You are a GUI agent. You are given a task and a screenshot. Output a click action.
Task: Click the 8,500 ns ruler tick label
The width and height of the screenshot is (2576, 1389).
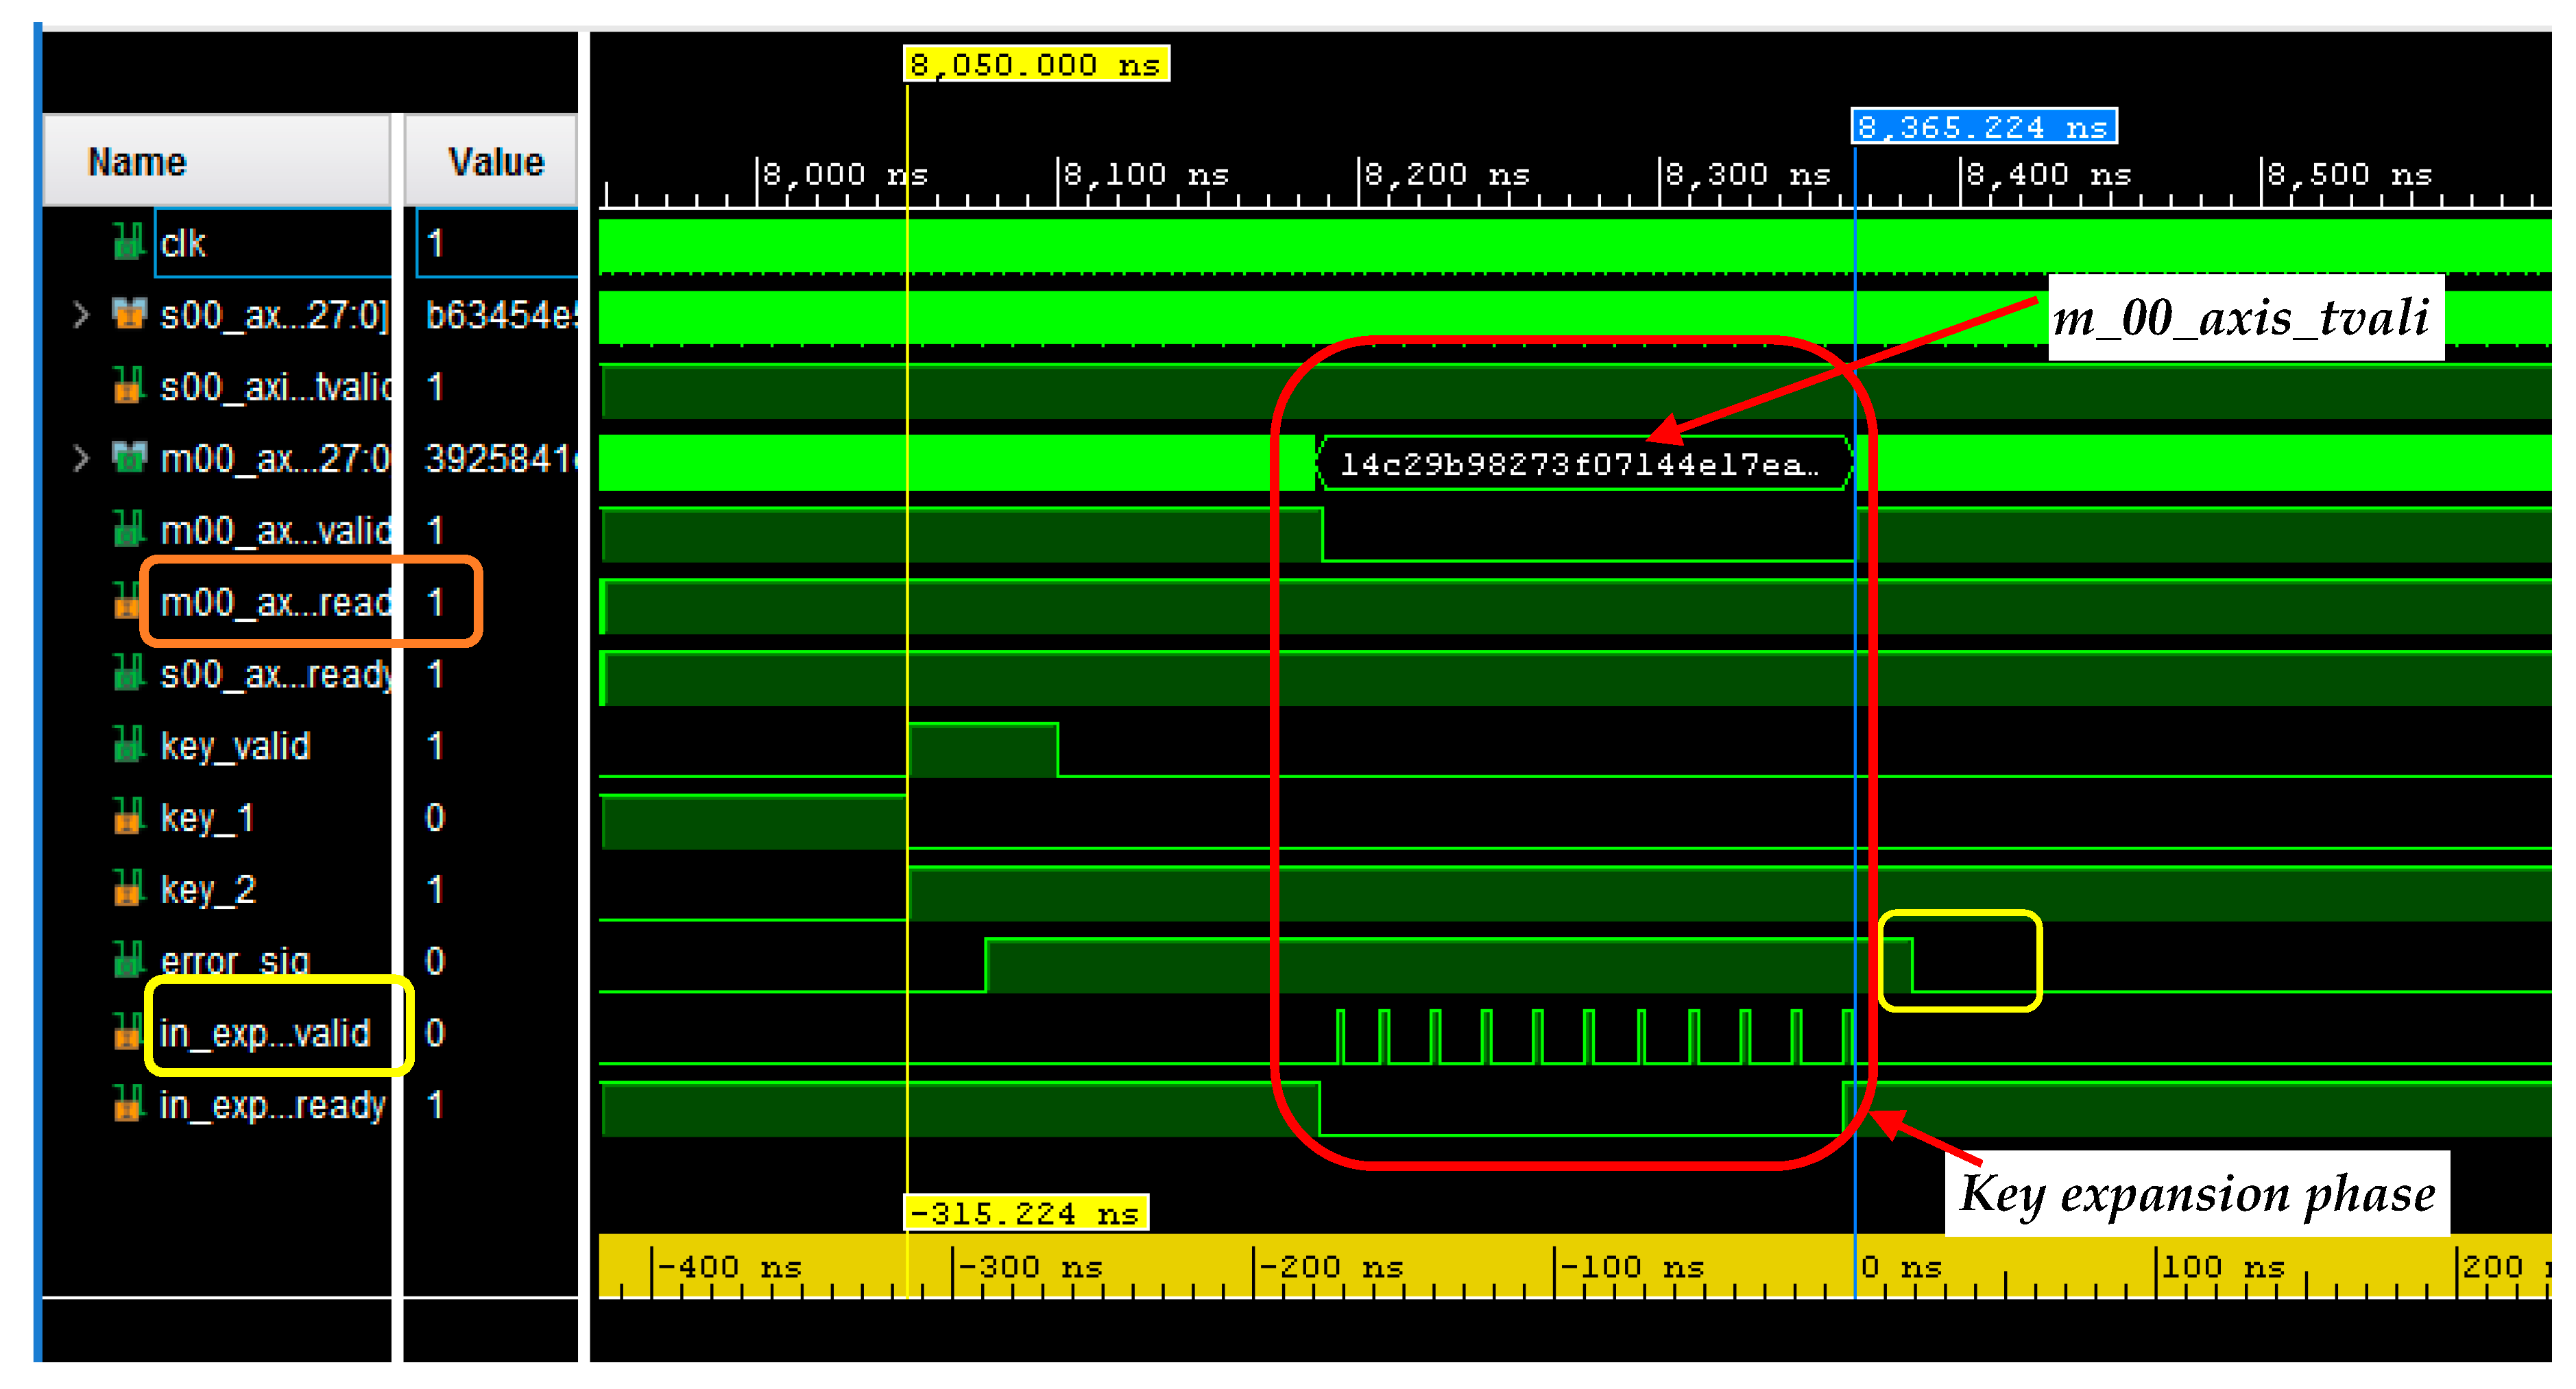2349,175
